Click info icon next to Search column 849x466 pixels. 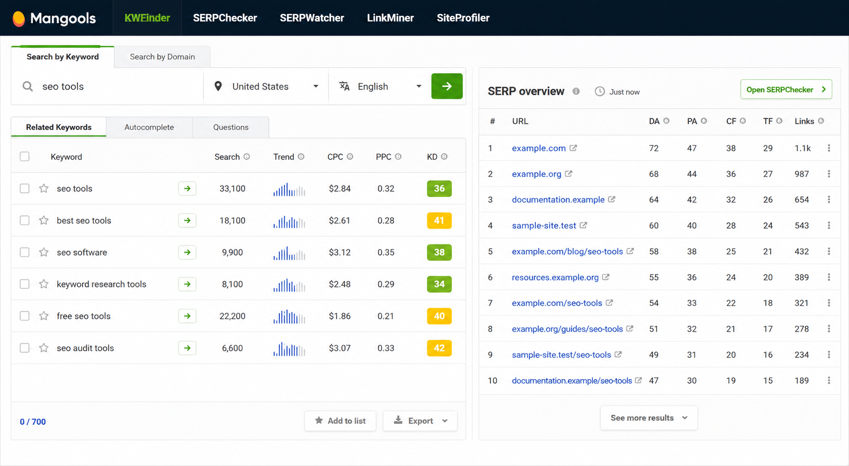click(247, 157)
